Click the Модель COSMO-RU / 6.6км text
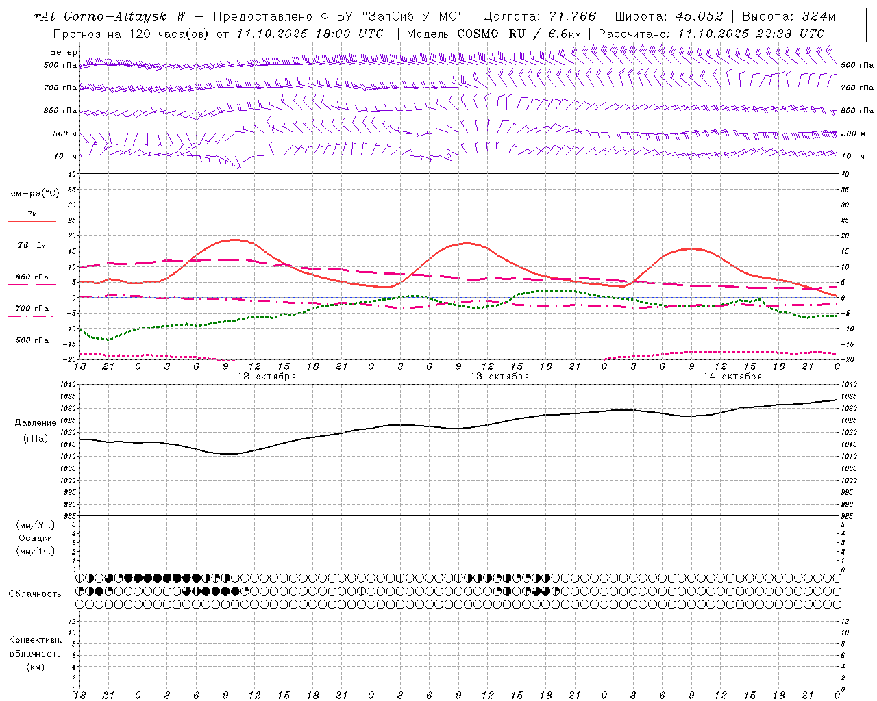The width and height of the screenshot is (877, 701). click(493, 34)
